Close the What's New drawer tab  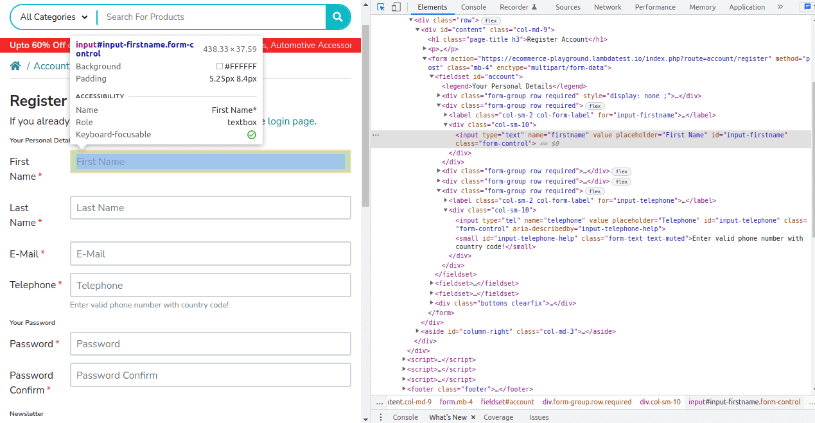[x=473, y=417]
